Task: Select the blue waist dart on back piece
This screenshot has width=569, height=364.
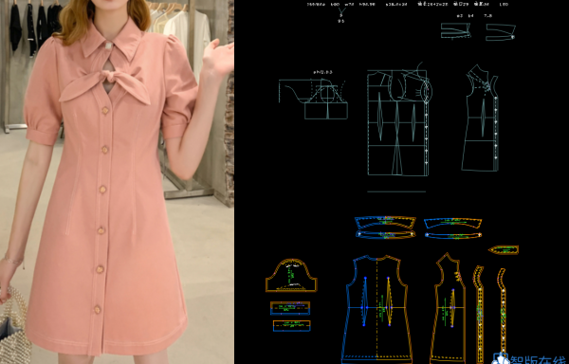Action: coord(364,301)
